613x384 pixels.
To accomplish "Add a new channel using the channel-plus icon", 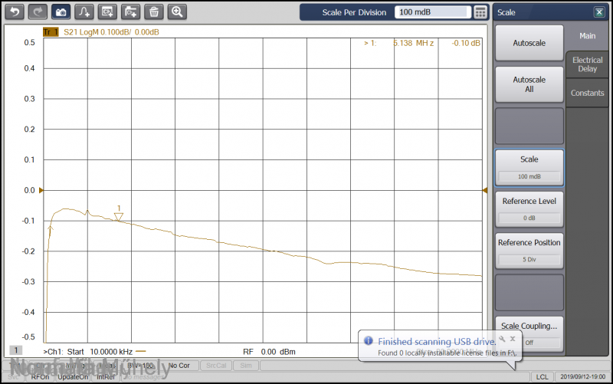I will [x=107, y=12].
